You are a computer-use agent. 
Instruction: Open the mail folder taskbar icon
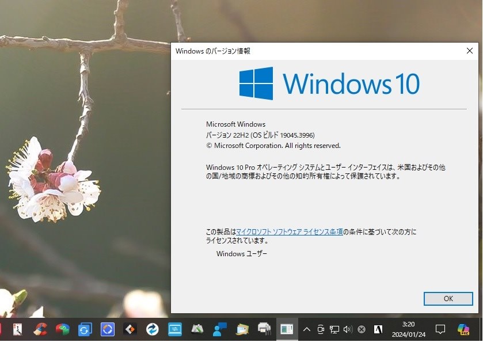pos(242,329)
